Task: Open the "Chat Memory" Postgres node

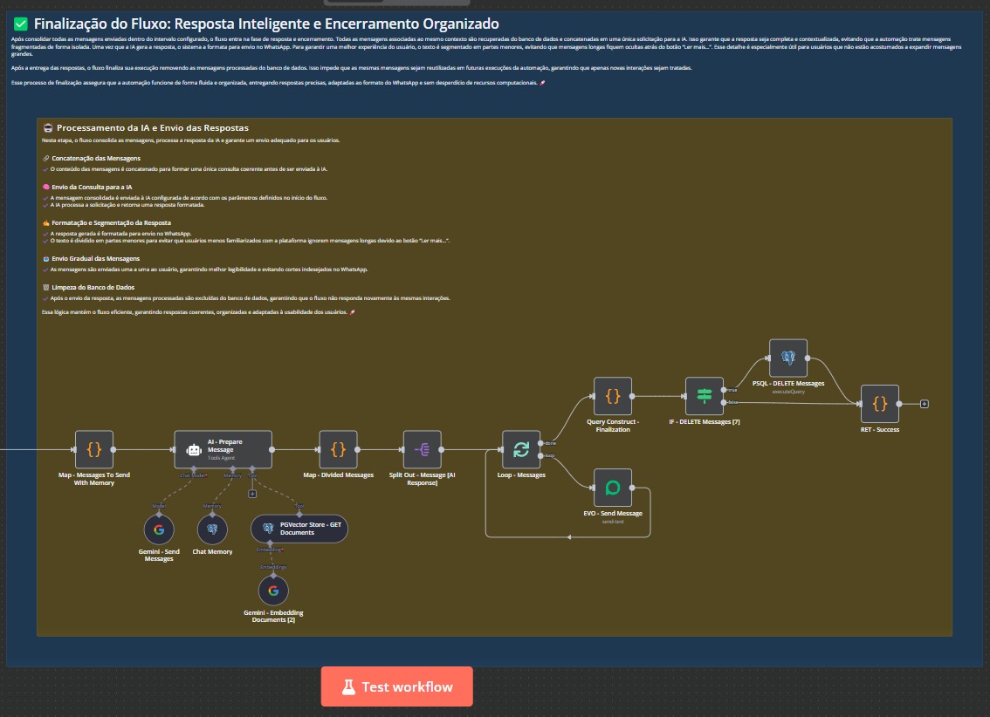Action: tap(212, 529)
